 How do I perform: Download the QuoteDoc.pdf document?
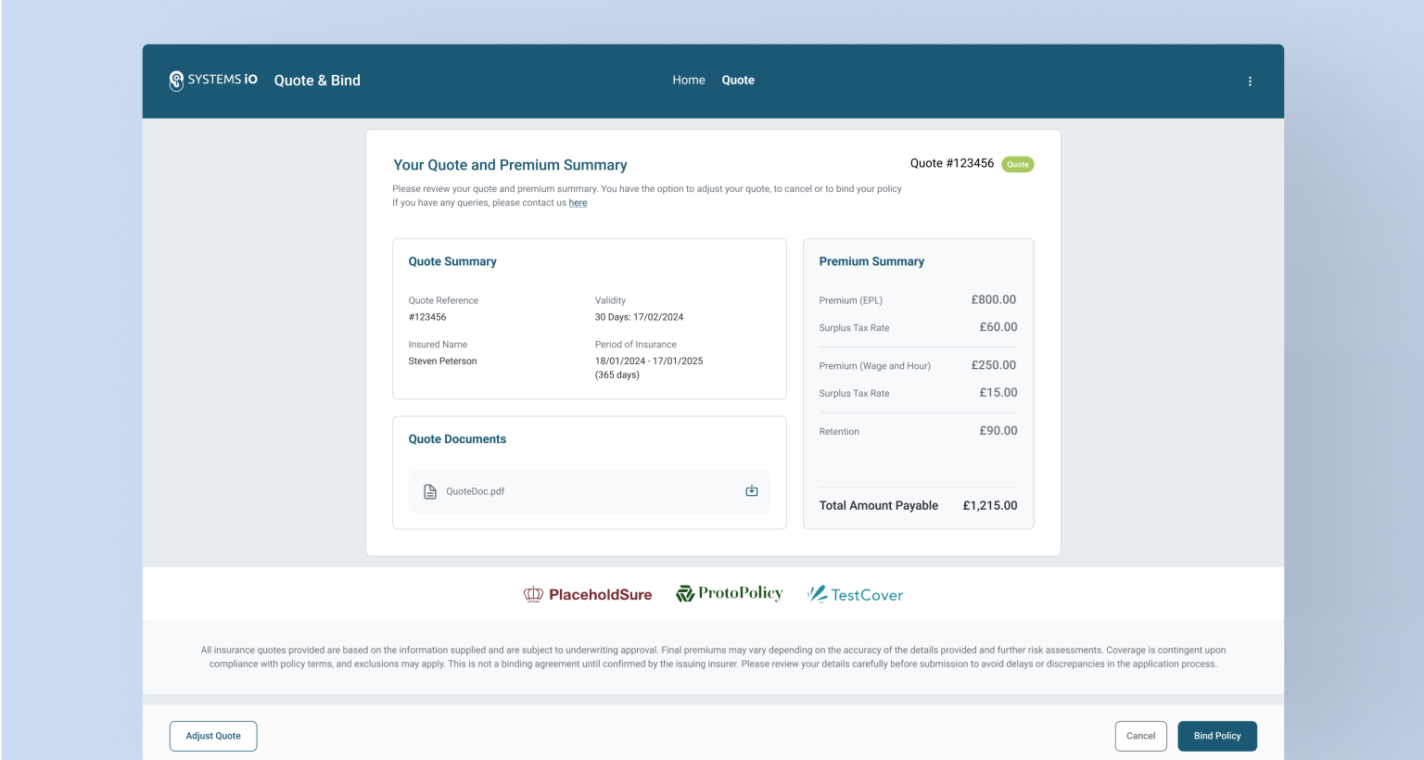point(751,491)
